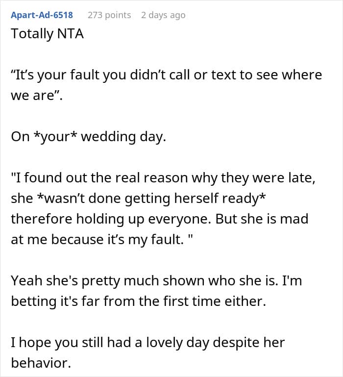Click the line 'betting it's far from the first time'

[139, 302]
